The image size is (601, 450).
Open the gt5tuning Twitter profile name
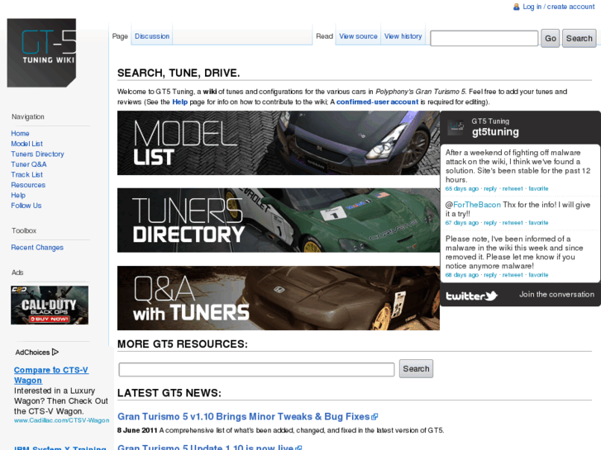tap(495, 132)
